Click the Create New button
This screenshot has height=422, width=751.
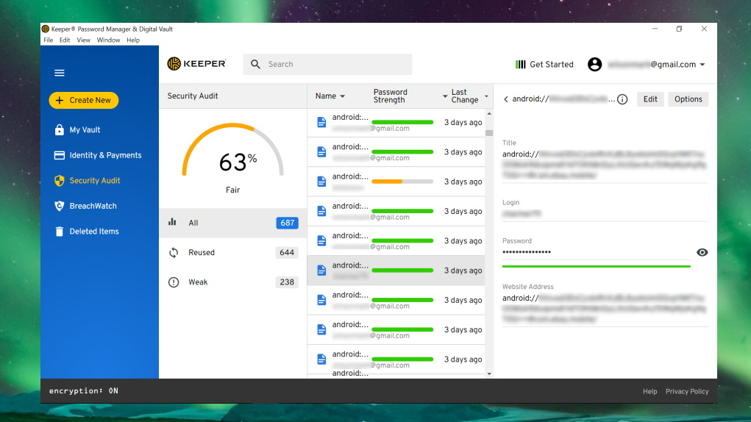pyautogui.click(x=84, y=100)
